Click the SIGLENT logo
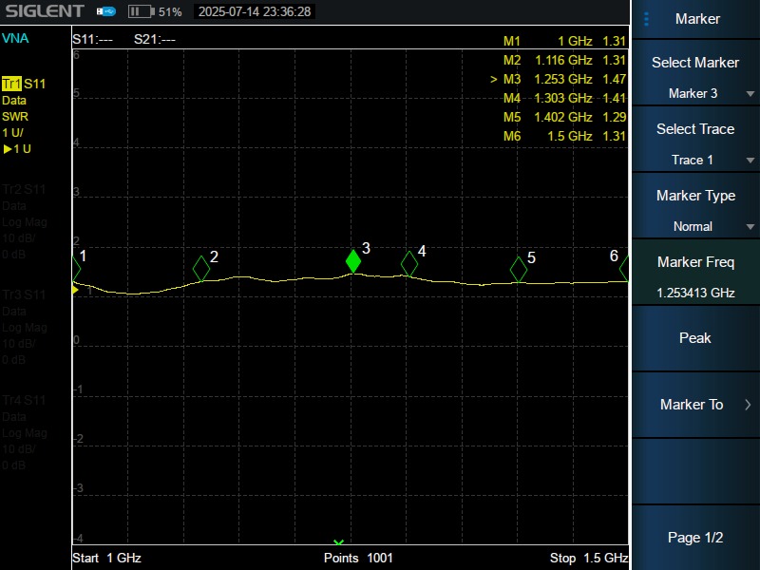 pos(45,11)
